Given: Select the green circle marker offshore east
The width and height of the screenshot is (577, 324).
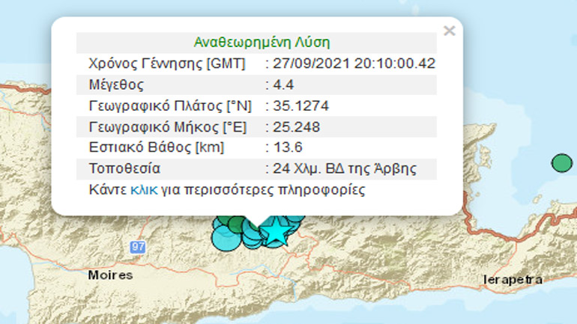Looking at the screenshot, I should tap(561, 162).
